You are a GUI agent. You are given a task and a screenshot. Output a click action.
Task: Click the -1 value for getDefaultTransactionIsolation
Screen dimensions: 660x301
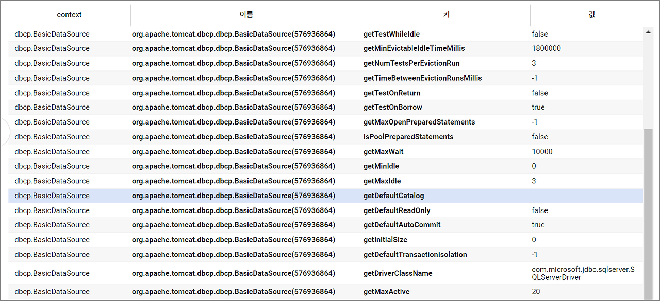pyautogui.click(x=535, y=255)
